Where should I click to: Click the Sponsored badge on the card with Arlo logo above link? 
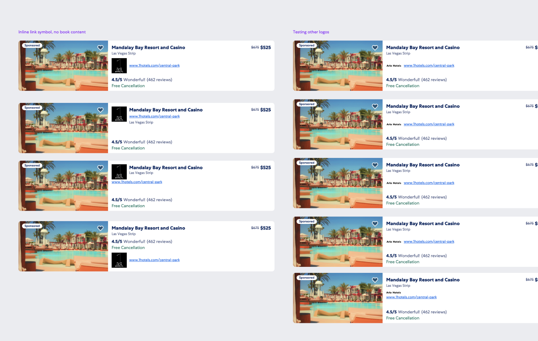pyautogui.click(x=306, y=278)
